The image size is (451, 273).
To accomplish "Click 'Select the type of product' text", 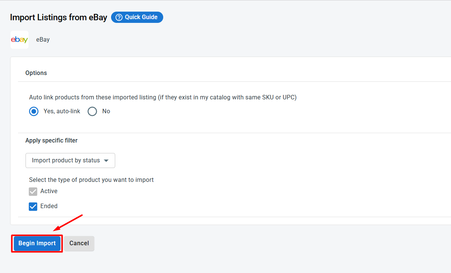I will 91,180.
